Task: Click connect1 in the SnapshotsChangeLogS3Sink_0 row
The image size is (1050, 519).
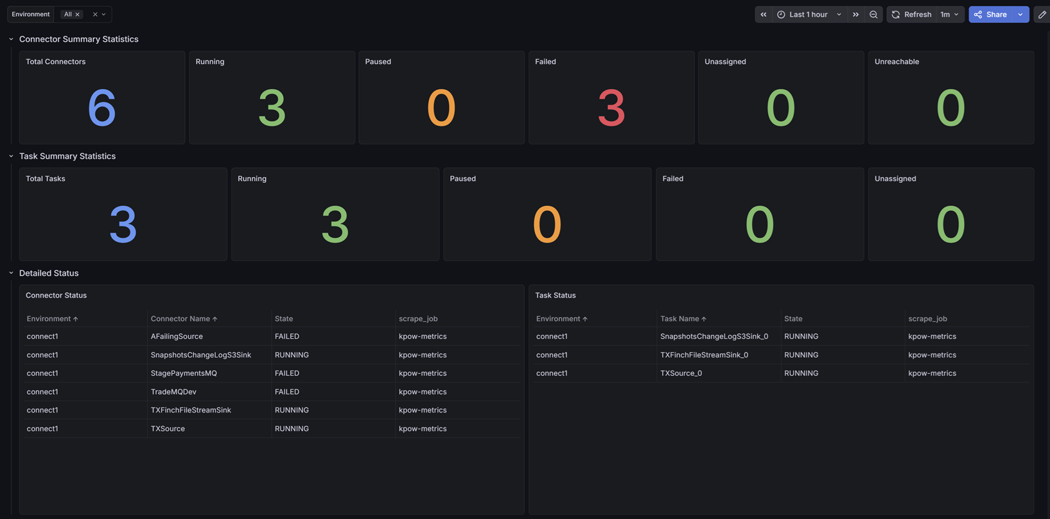Action: point(552,336)
